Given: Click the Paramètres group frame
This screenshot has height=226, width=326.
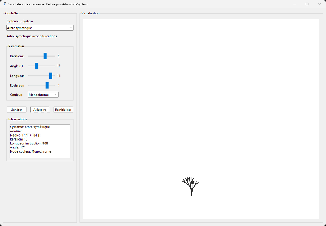Looking at the screenshot, I should point(16,46).
